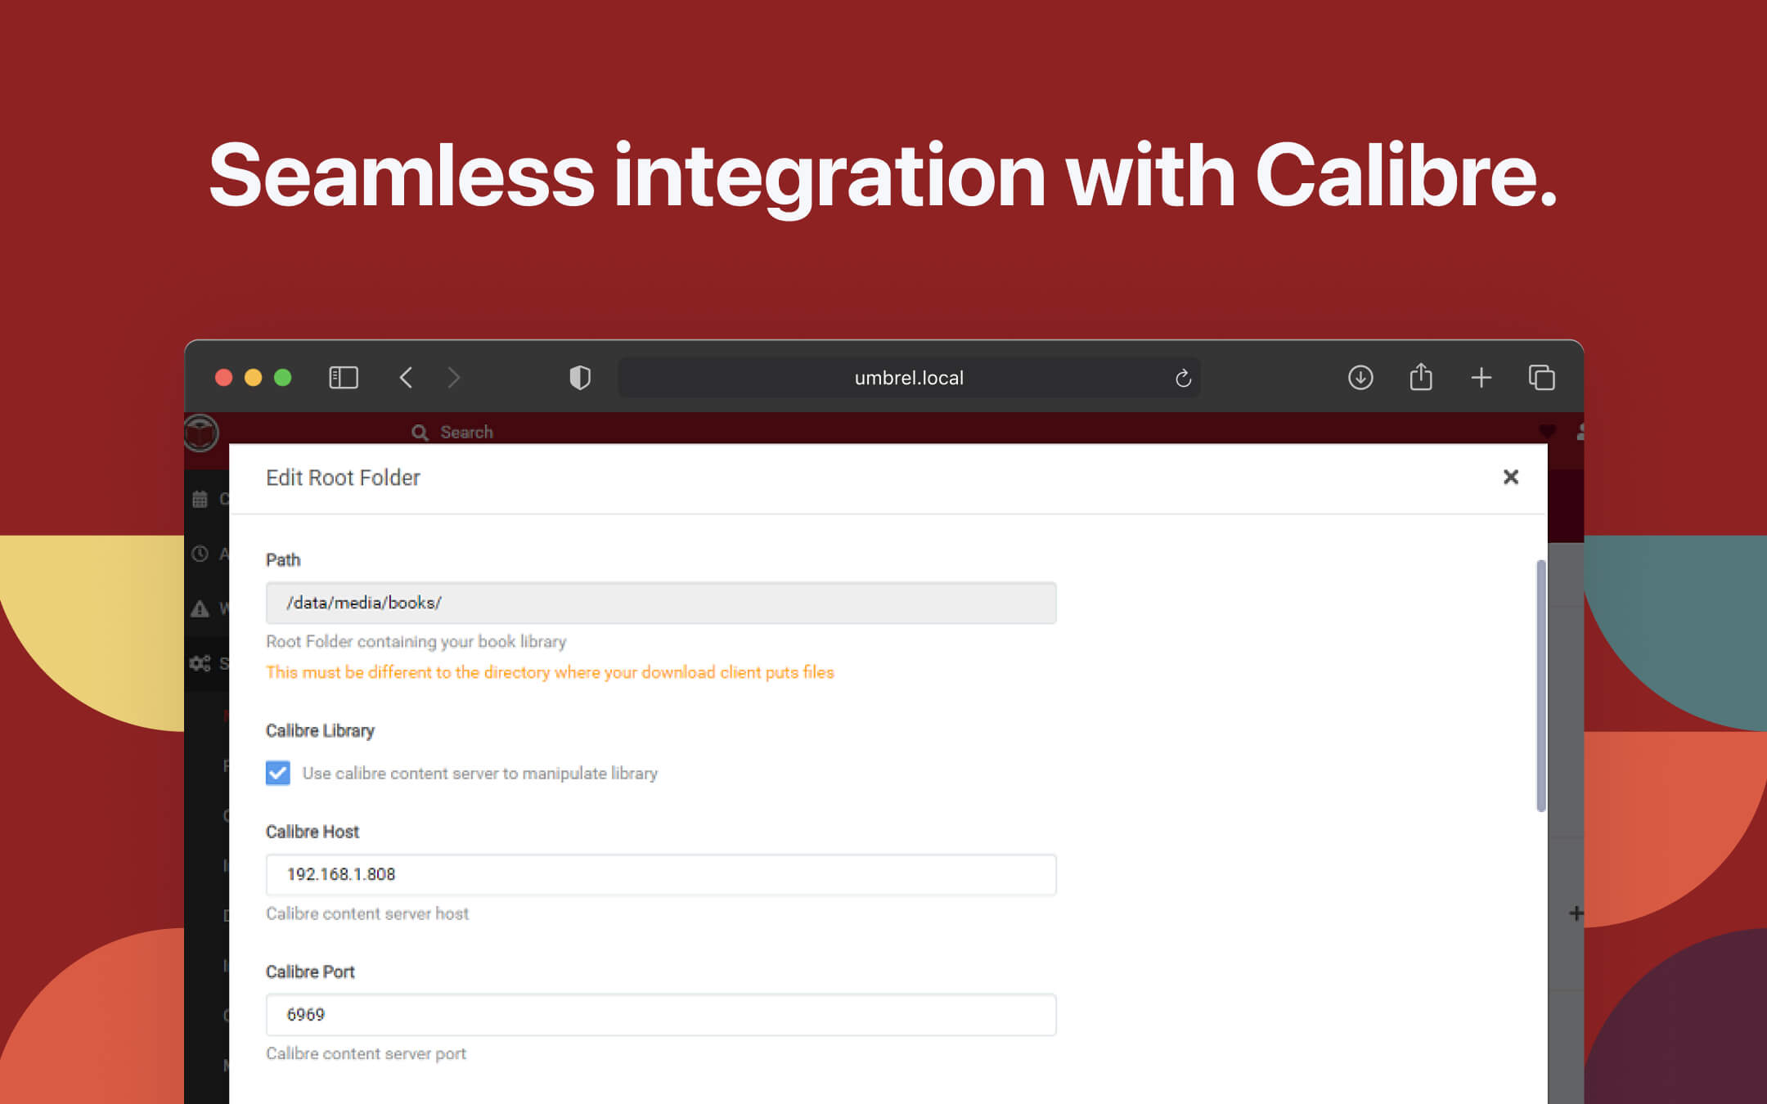Click the back navigation arrow
Screen dimensions: 1767x1104
point(407,377)
